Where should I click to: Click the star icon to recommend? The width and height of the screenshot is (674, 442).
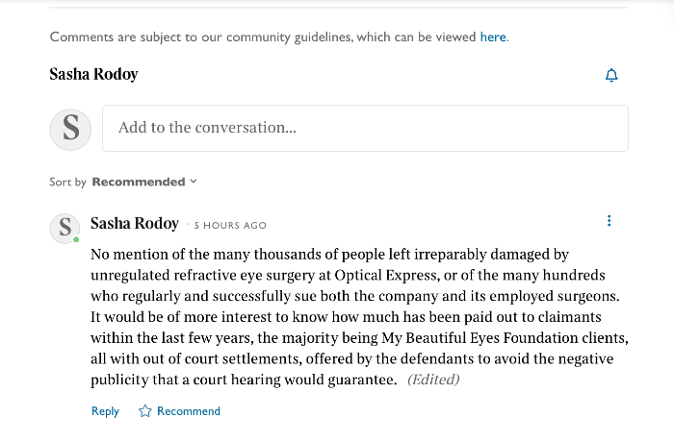click(x=144, y=411)
